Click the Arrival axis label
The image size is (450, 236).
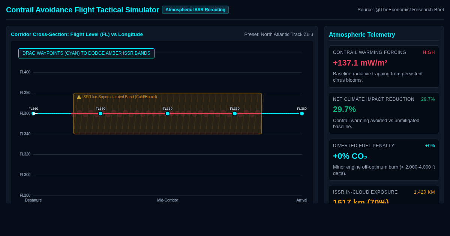[302, 200]
